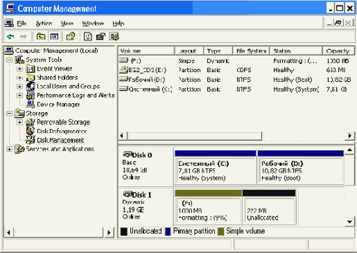Open the Action menu
Screen dimensions: 357x253
pos(44,24)
